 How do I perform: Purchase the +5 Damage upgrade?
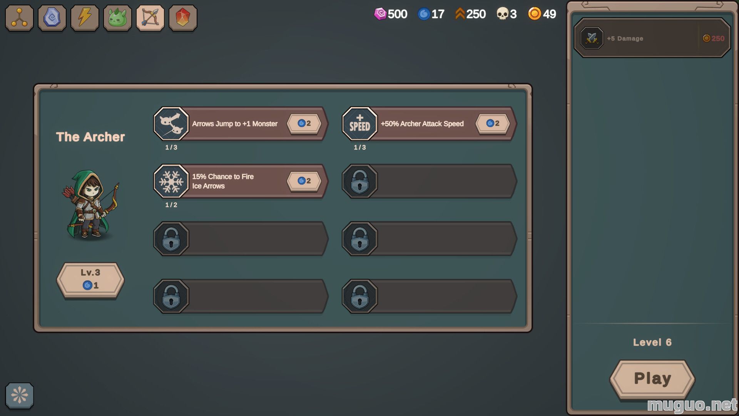pos(652,38)
